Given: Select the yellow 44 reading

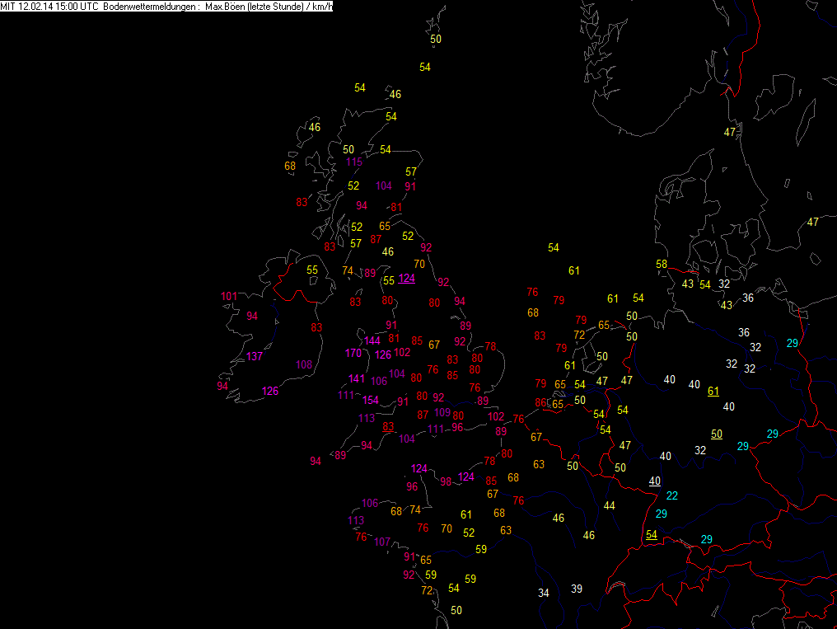Looking at the screenshot, I should tap(609, 505).
